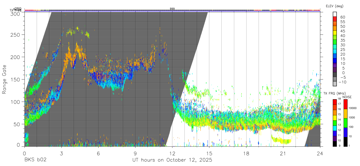The image size is (360, 166).
Task: Click the '1' label on NOISE scale
Action: click(349, 146)
